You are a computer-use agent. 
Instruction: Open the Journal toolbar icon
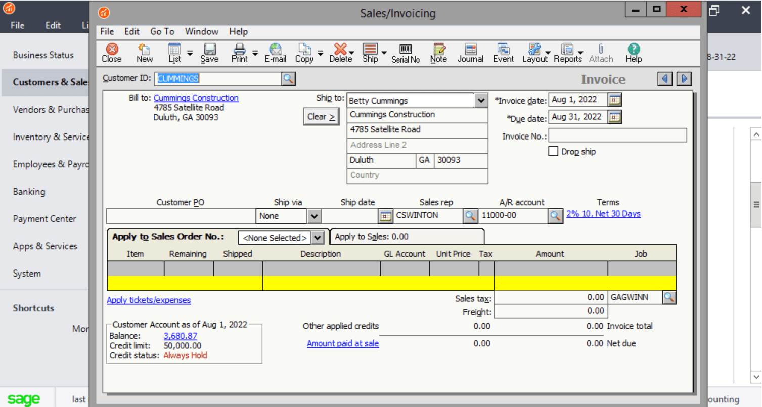tap(471, 53)
